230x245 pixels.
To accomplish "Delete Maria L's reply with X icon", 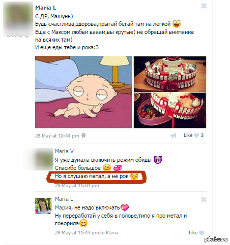I will point(204,200).
